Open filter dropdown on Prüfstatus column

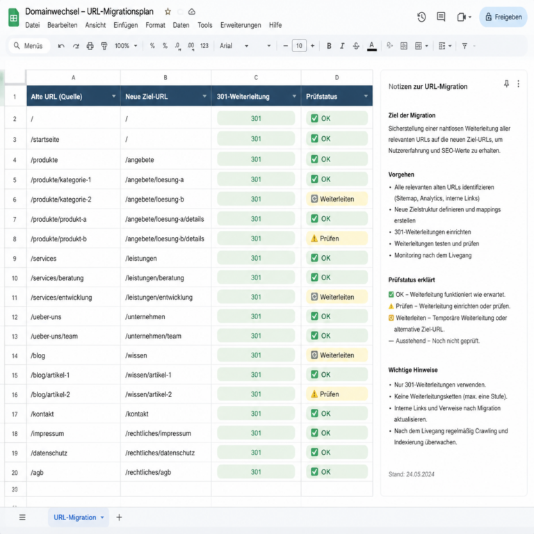click(366, 97)
